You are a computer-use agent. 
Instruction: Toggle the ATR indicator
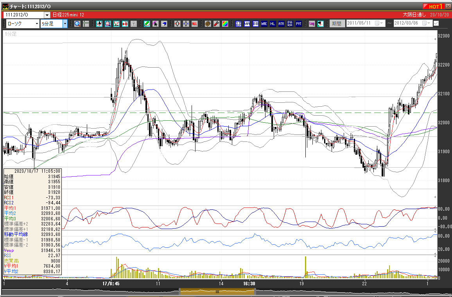coord(282,24)
